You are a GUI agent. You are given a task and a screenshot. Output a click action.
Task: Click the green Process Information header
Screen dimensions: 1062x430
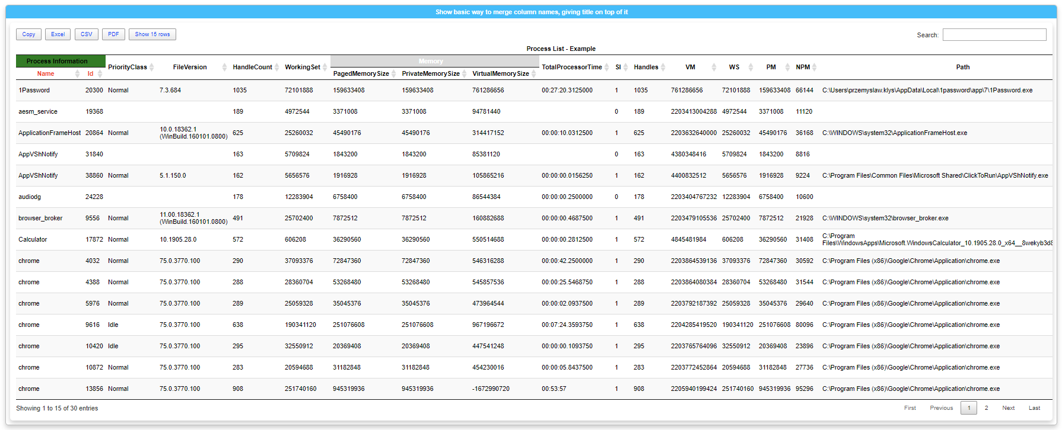(57, 61)
